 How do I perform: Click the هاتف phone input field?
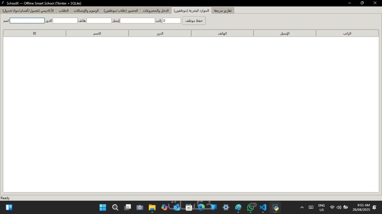click(x=99, y=21)
